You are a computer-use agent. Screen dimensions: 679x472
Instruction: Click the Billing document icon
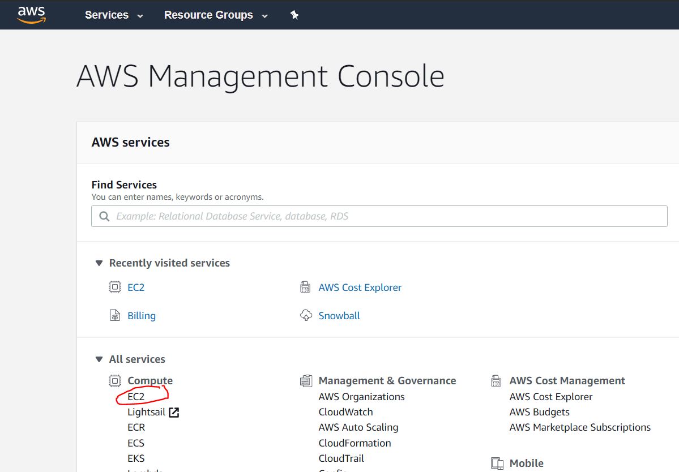(115, 315)
